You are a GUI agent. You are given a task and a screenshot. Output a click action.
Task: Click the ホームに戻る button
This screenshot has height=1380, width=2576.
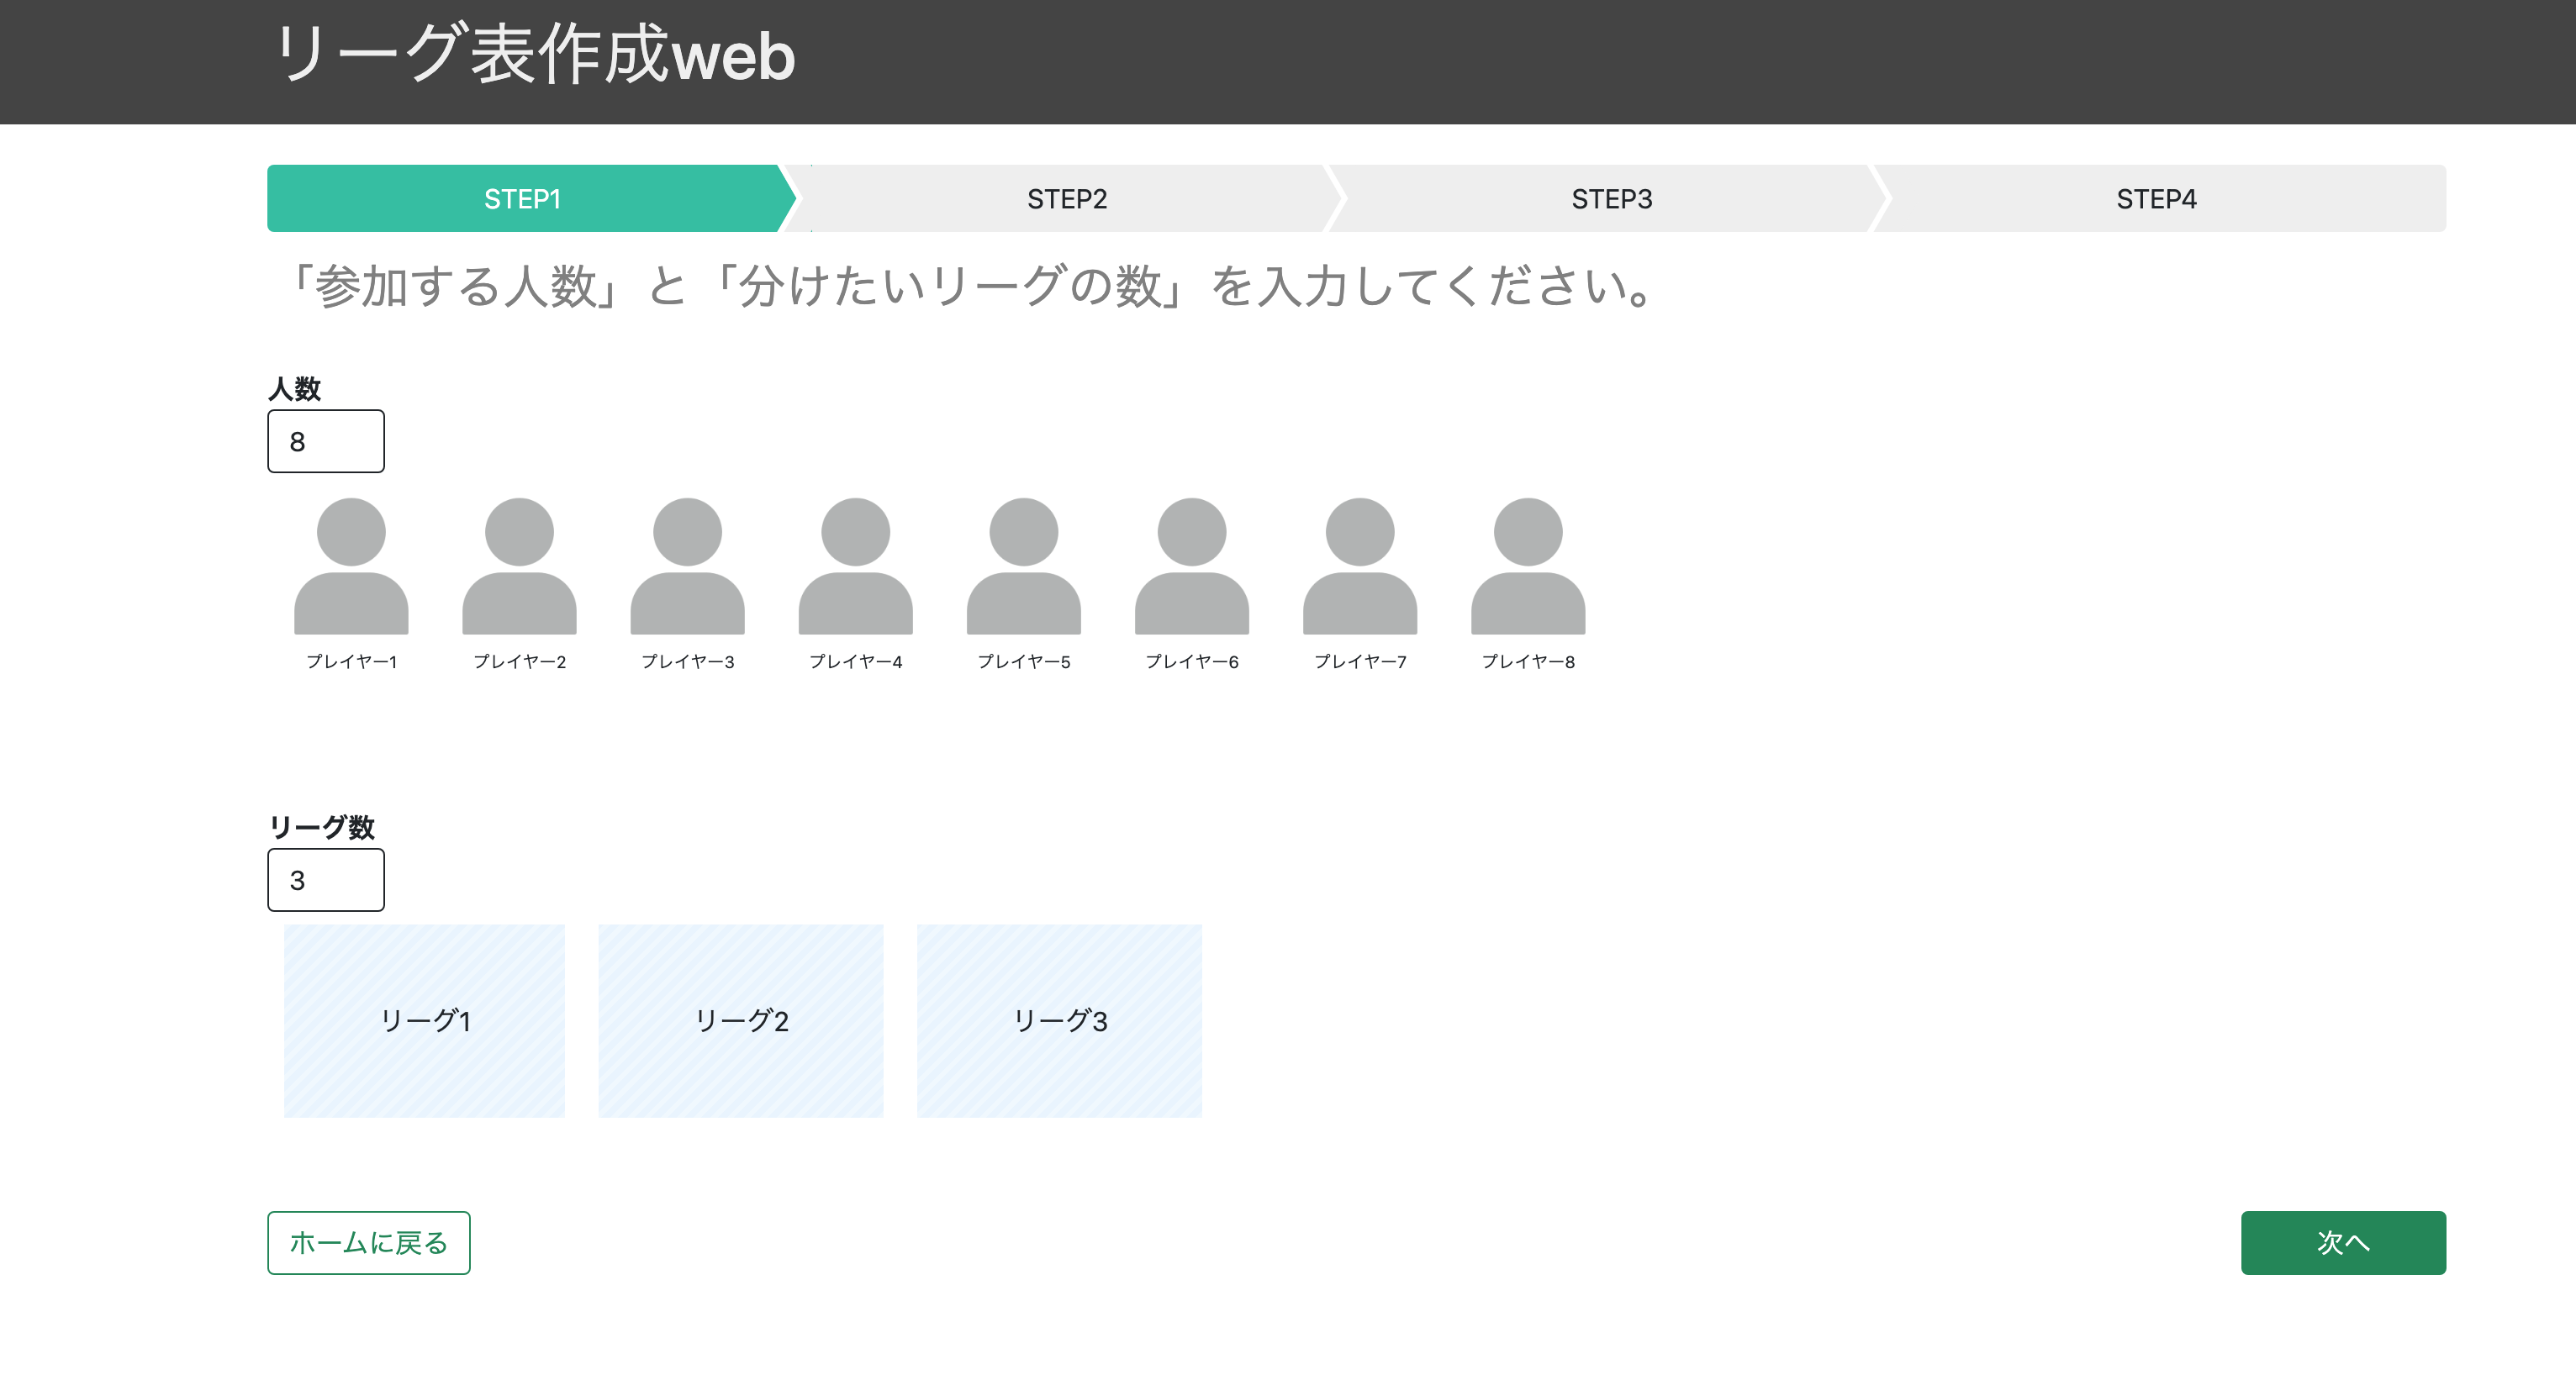[368, 1242]
